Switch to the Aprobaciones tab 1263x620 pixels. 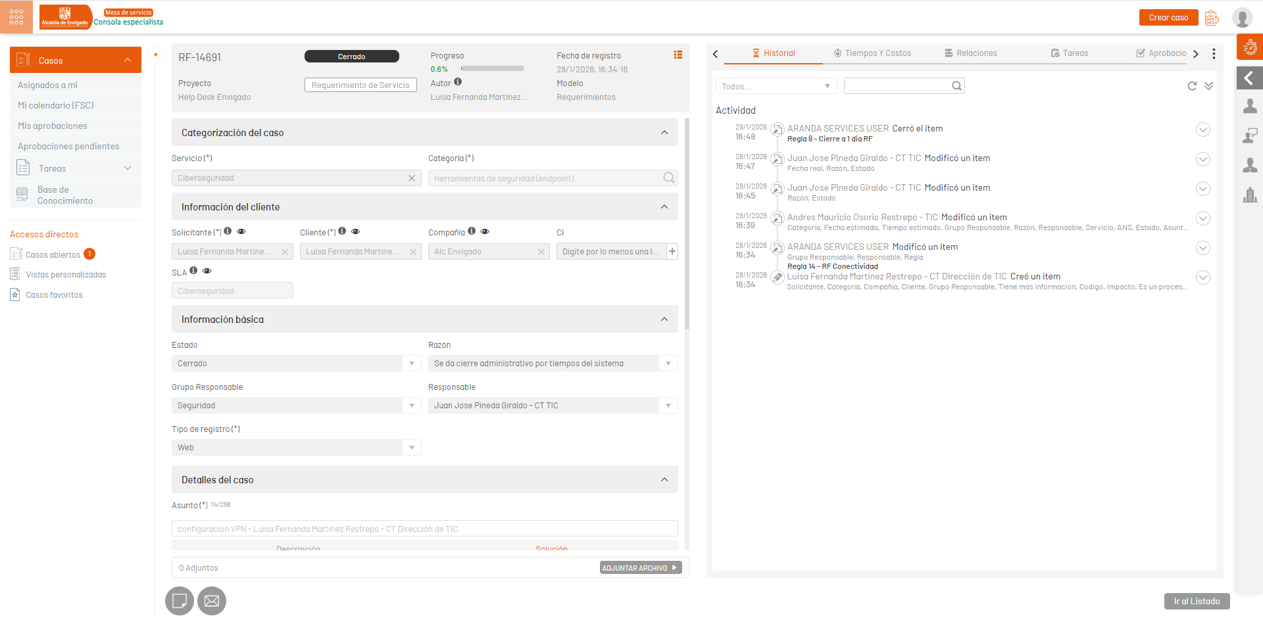click(x=1162, y=53)
